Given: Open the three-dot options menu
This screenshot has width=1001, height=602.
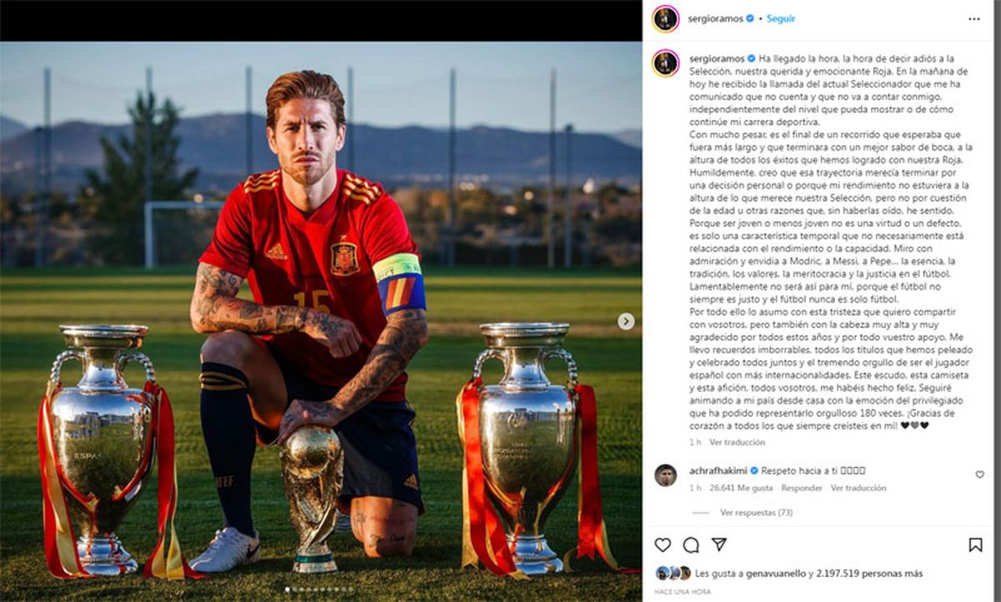Looking at the screenshot, I should click(974, 18).
